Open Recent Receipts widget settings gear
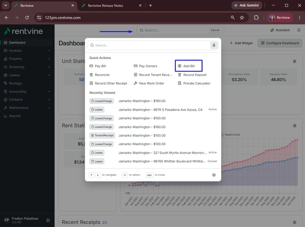Image resolution: width=305 pixels, height=227 pixels. pyautogui.click(x=295, y=222)
